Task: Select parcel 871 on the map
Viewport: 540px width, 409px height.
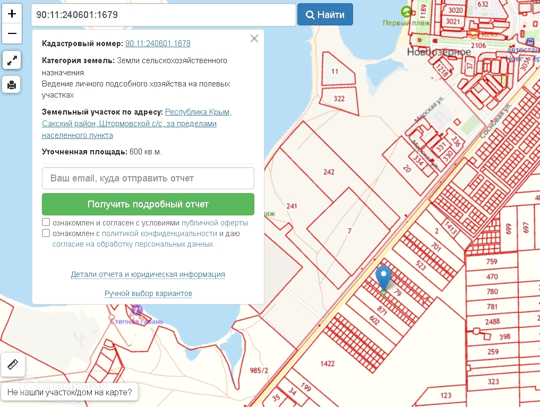Action: tap(382, 311)
